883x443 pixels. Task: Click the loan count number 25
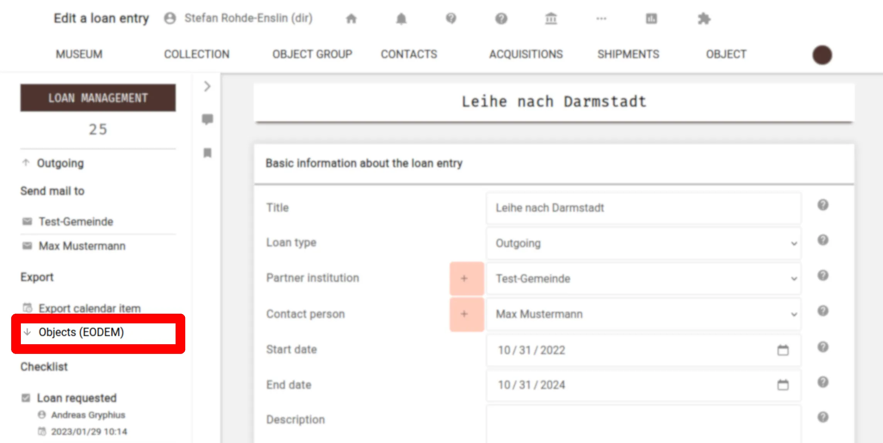click(98, 129)
